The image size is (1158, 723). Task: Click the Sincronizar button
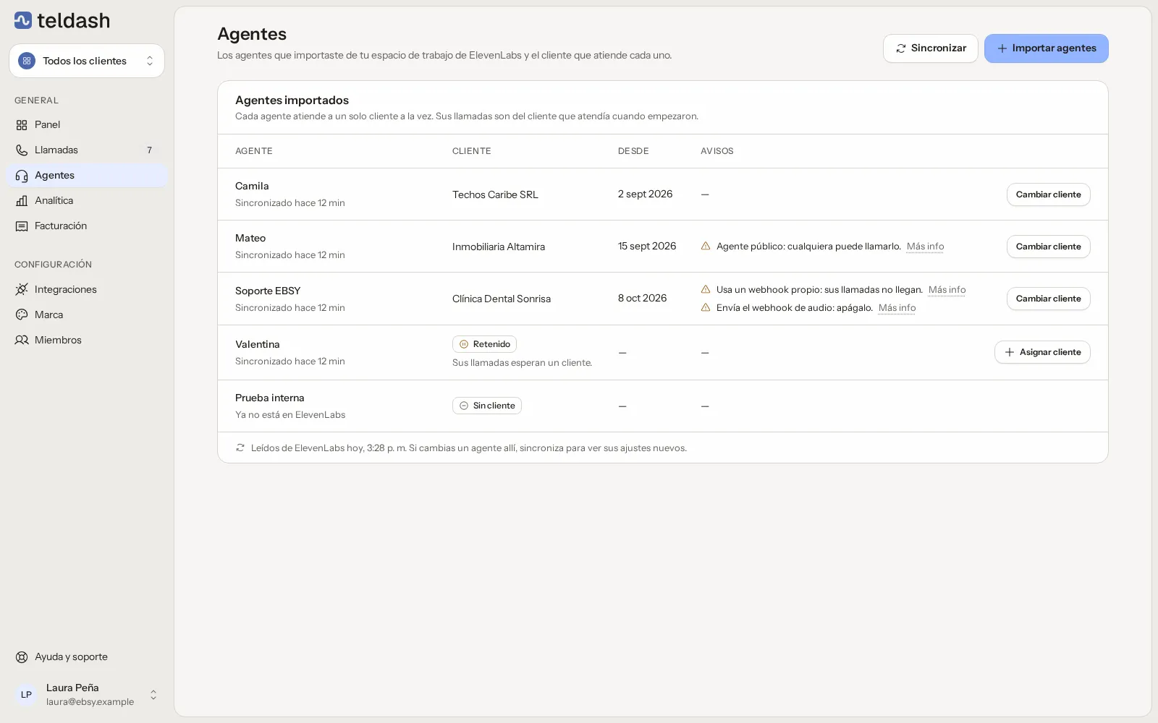(x=931, y=48)
